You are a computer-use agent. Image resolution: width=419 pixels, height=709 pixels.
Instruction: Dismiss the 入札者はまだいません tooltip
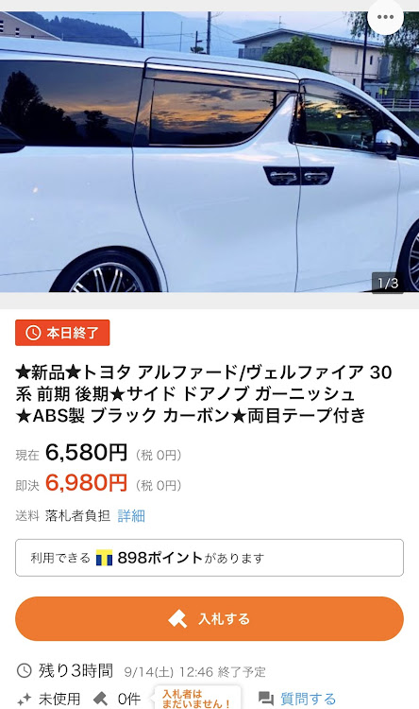[196, 699]
